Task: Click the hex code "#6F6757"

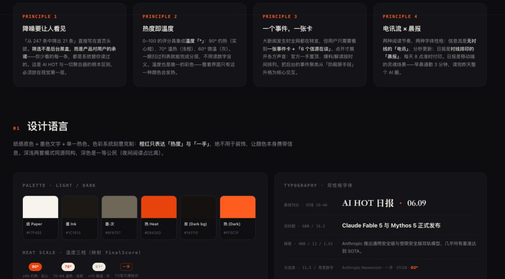Action: (x=113, y=233)
